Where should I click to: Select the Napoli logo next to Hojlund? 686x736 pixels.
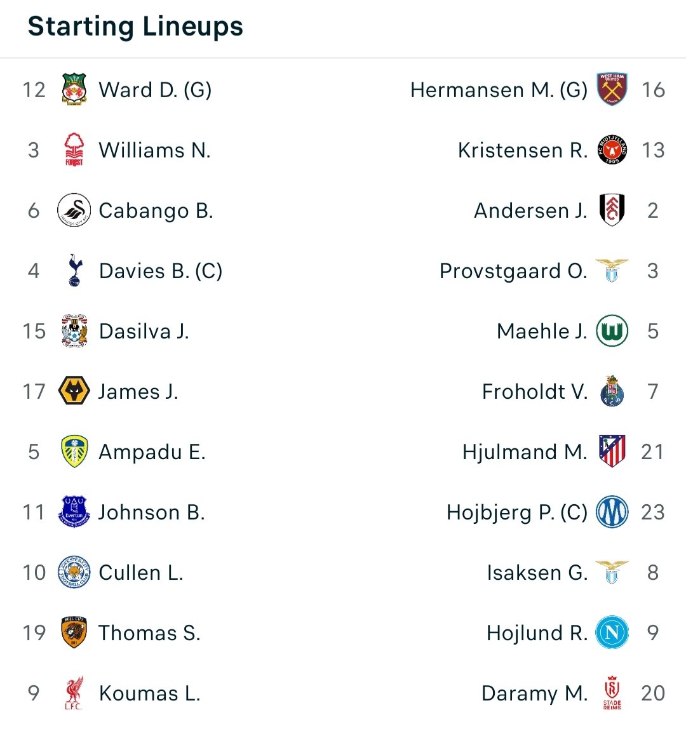tap(612, 632)
